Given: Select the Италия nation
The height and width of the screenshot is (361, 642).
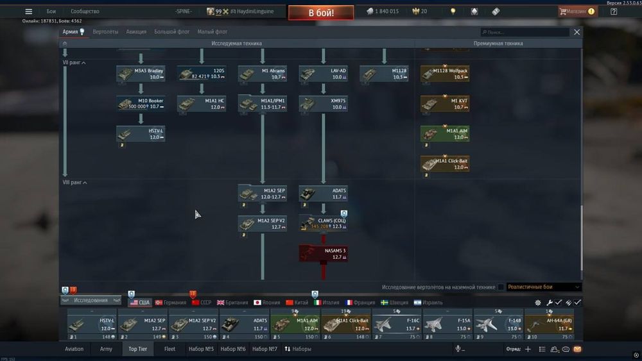Looking at the screenshot, I should click(326, 303).
